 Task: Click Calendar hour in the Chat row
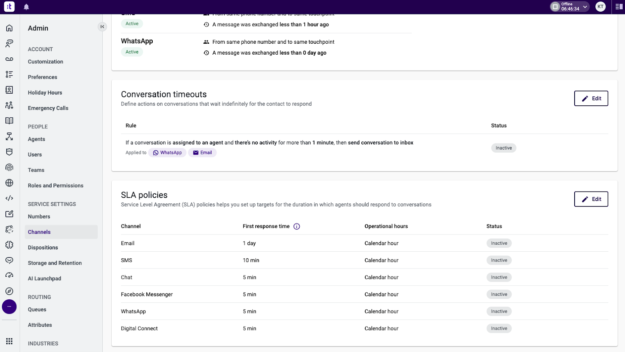tap(381, 277)
